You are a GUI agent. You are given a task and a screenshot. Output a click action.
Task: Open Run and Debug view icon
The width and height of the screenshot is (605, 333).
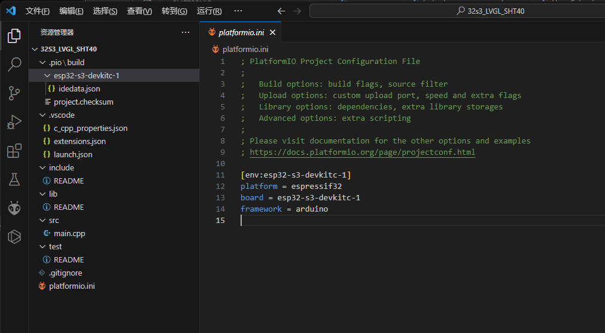point(14,122)
